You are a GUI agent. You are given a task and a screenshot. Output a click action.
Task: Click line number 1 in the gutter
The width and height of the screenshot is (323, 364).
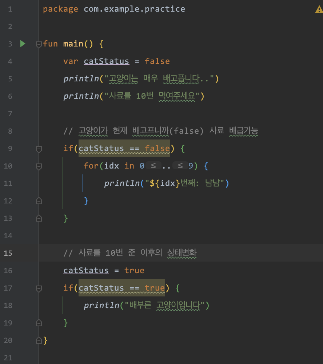[x=10, y=9]
